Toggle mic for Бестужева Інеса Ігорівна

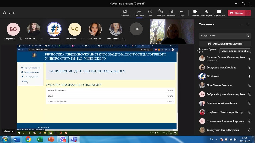[x=249, y=68]
